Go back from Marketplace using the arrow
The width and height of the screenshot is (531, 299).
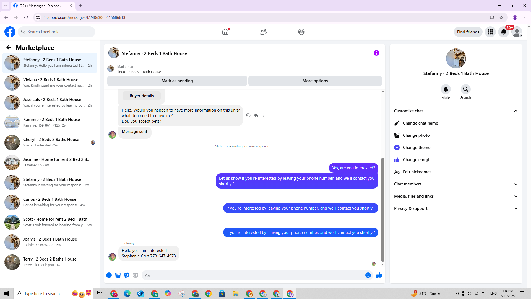pos(9,48)
